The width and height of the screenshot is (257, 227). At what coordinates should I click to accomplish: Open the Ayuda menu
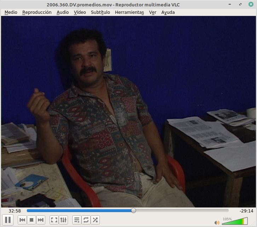(168, 12)
